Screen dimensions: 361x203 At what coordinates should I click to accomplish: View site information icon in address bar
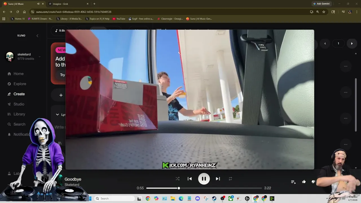coord(32,12)
